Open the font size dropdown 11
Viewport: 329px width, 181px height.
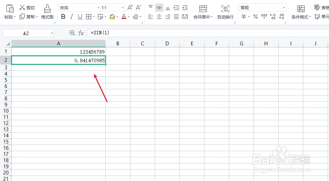pos(113,8)
